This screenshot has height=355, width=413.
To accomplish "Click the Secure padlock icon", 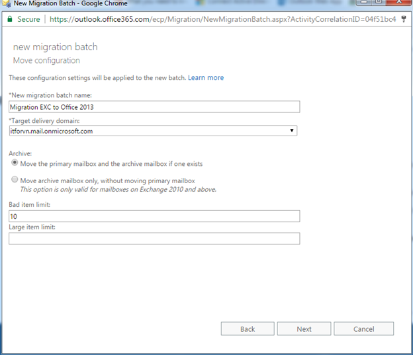I will [x=9, y=19].
